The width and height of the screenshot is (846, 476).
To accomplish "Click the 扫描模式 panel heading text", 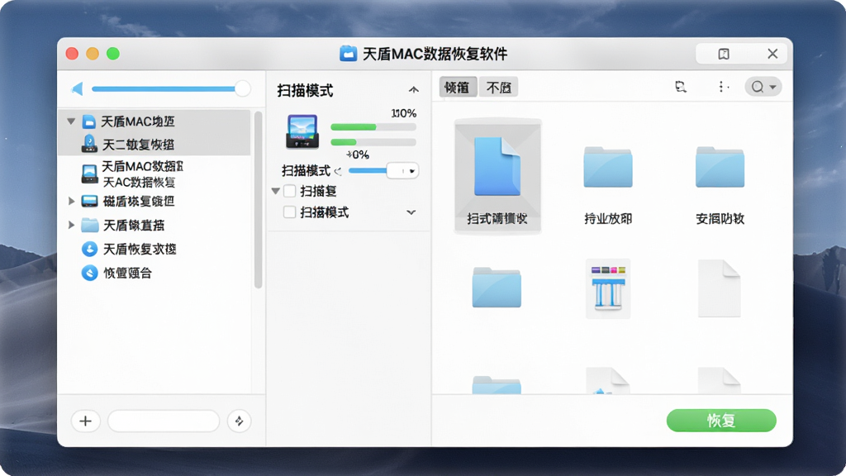I will [x=305, y=91].
